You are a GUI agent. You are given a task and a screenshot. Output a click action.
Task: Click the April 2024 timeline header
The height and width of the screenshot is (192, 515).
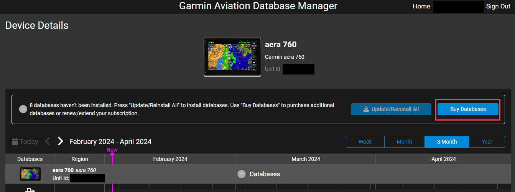point(444,159)
